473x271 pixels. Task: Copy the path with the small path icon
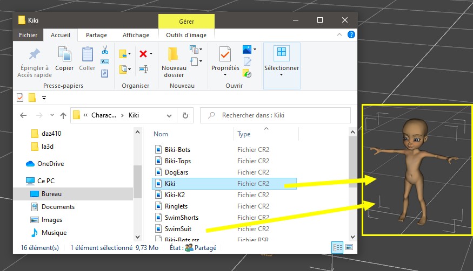tap(105, 61)
